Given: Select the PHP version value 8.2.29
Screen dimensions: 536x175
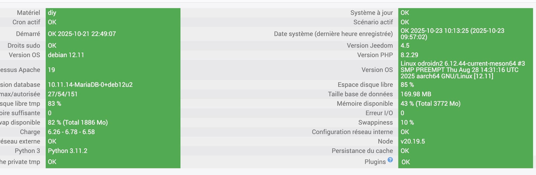Looking at the screenshot, I should pyautogui.click(x=409, y=55).
